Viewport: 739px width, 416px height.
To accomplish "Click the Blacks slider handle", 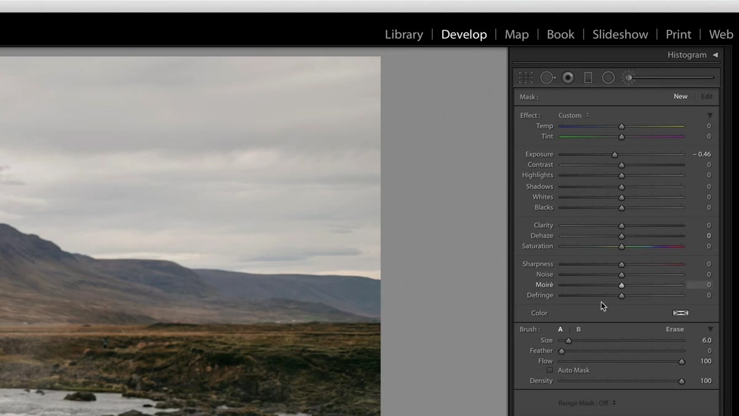I will 621,207.
